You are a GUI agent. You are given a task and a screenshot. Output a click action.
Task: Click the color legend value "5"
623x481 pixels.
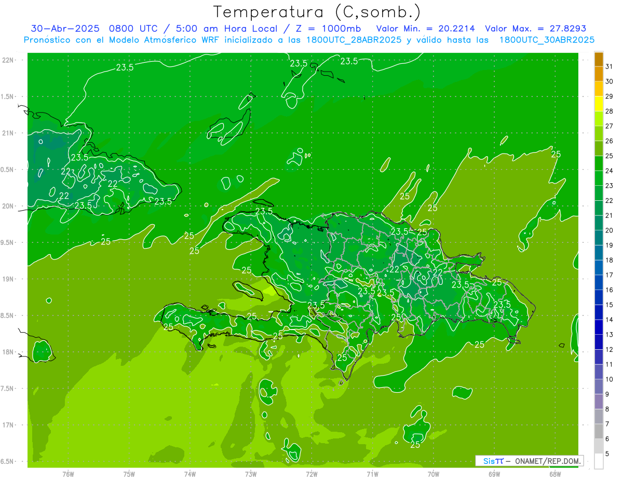click(x=607, y=453)
